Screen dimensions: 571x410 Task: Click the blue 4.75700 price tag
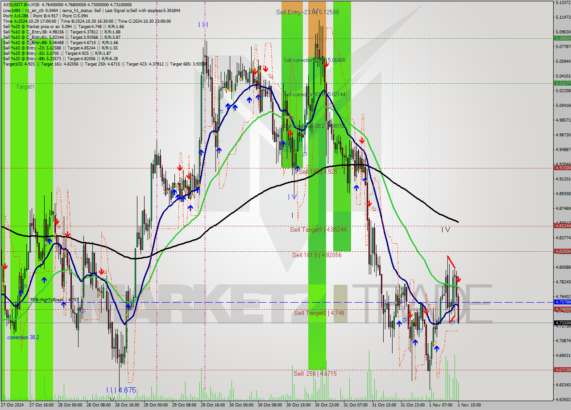[562, 302]
